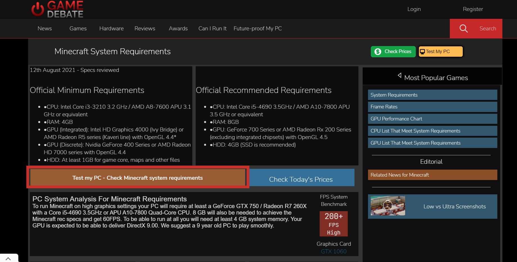The height and width of the screenshot is (262, 517).
Task: Click the RAM: 4GB requirement line
Action: (x=58, y=122)
